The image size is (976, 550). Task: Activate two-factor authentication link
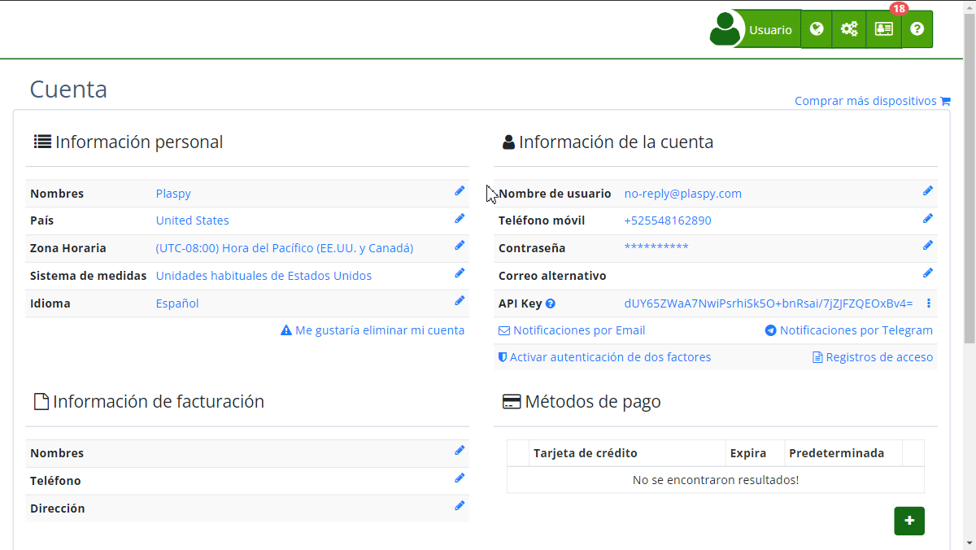pyautogui.click(x=604, y=357)
